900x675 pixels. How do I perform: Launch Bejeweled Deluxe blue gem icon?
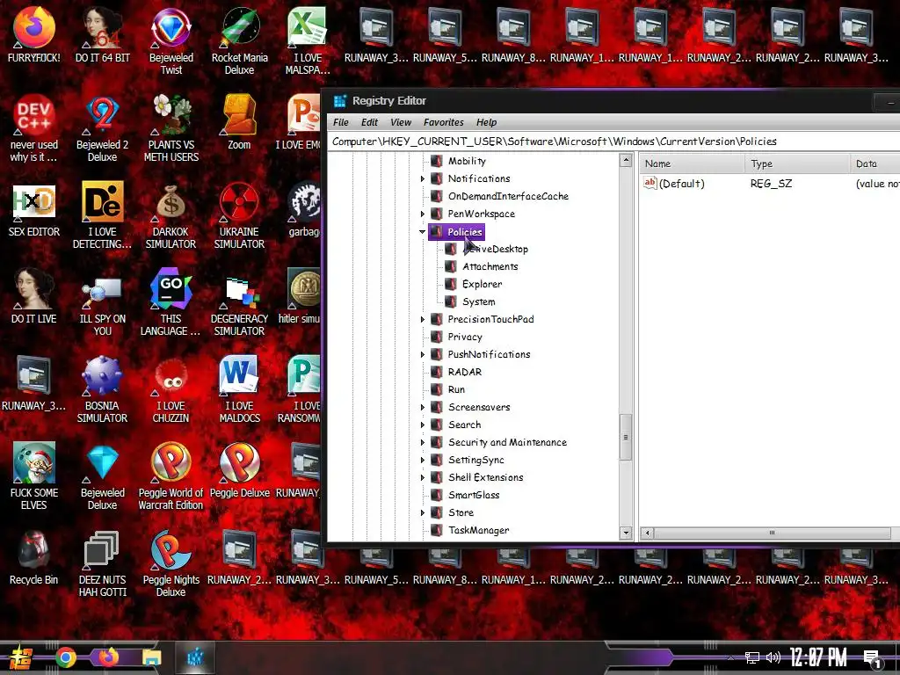[x=102, y=476]
